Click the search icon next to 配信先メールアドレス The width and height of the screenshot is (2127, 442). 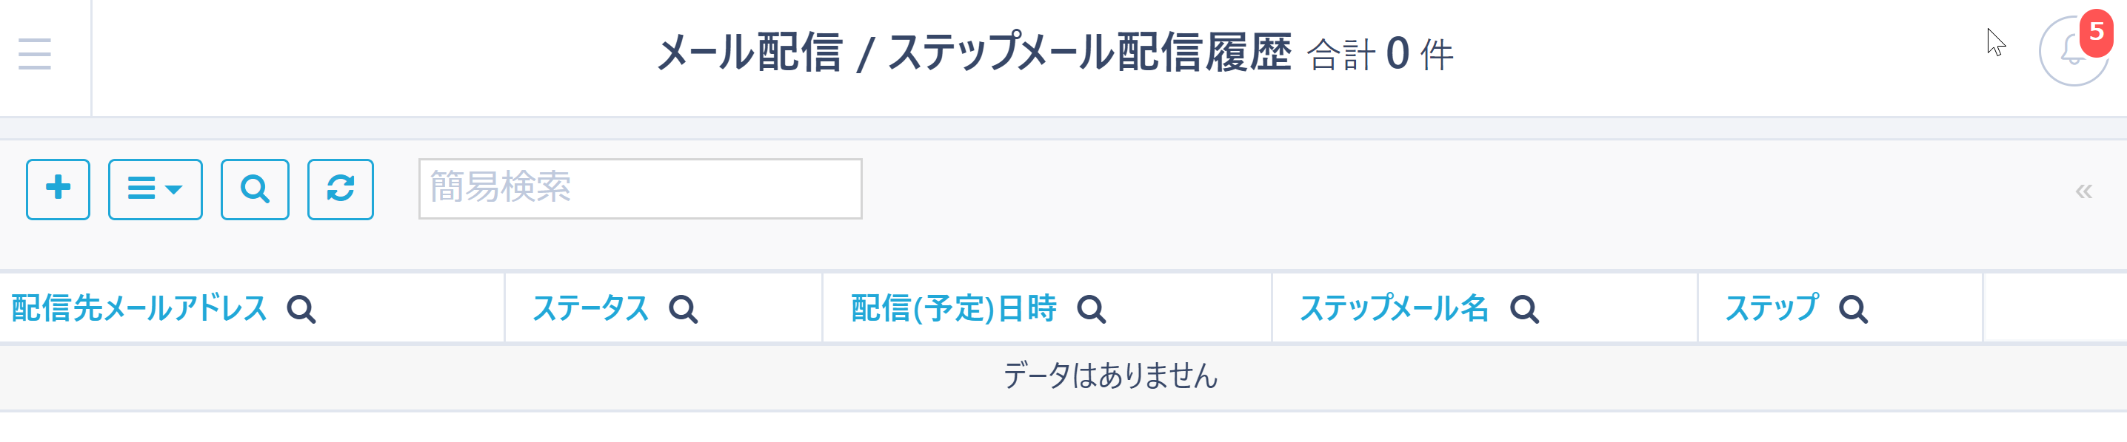coord(304,309)
